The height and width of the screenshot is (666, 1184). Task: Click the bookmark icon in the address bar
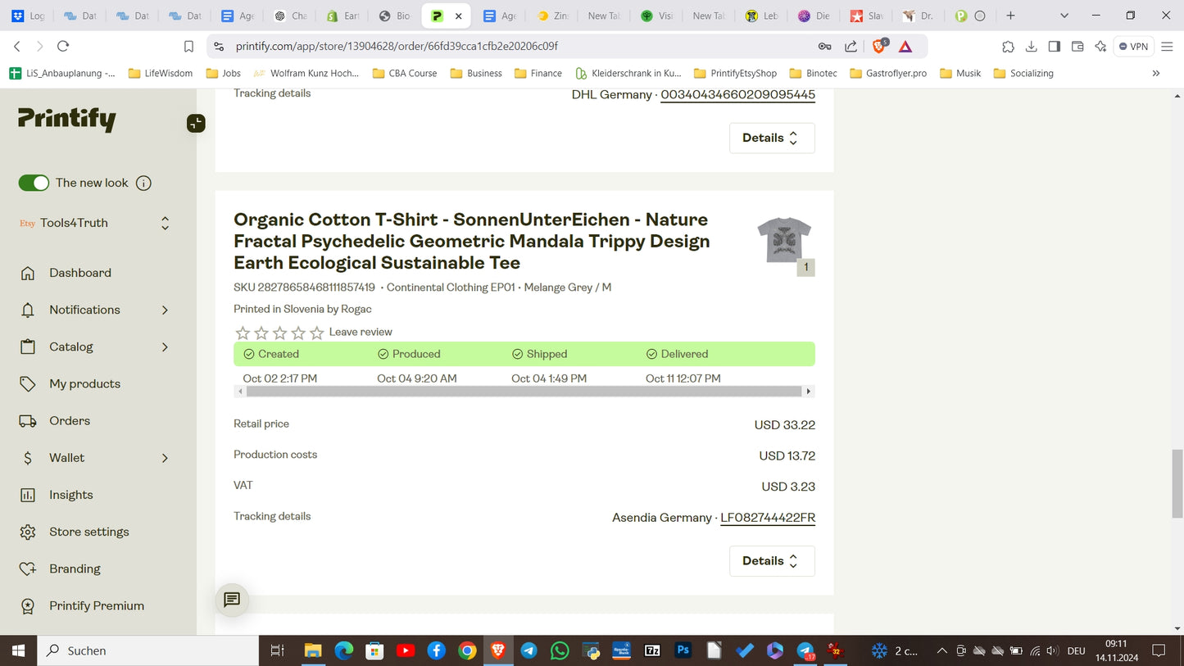point(188,47)
